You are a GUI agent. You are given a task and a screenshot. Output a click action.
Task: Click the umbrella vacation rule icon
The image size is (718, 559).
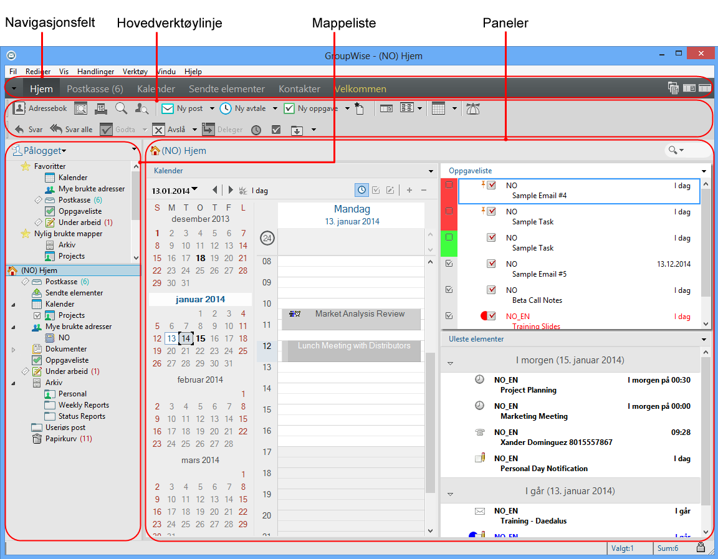click(x=472, y=108)
